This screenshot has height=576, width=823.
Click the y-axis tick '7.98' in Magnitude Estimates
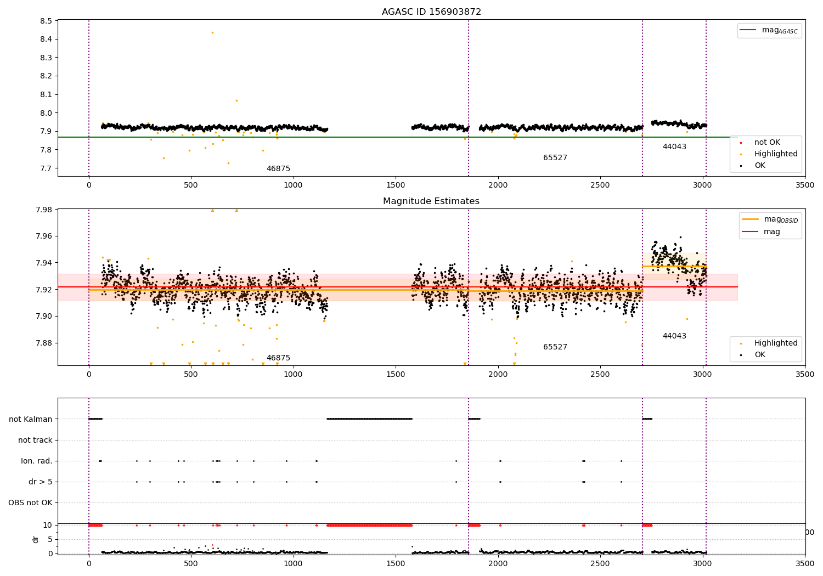pos(44,210)
